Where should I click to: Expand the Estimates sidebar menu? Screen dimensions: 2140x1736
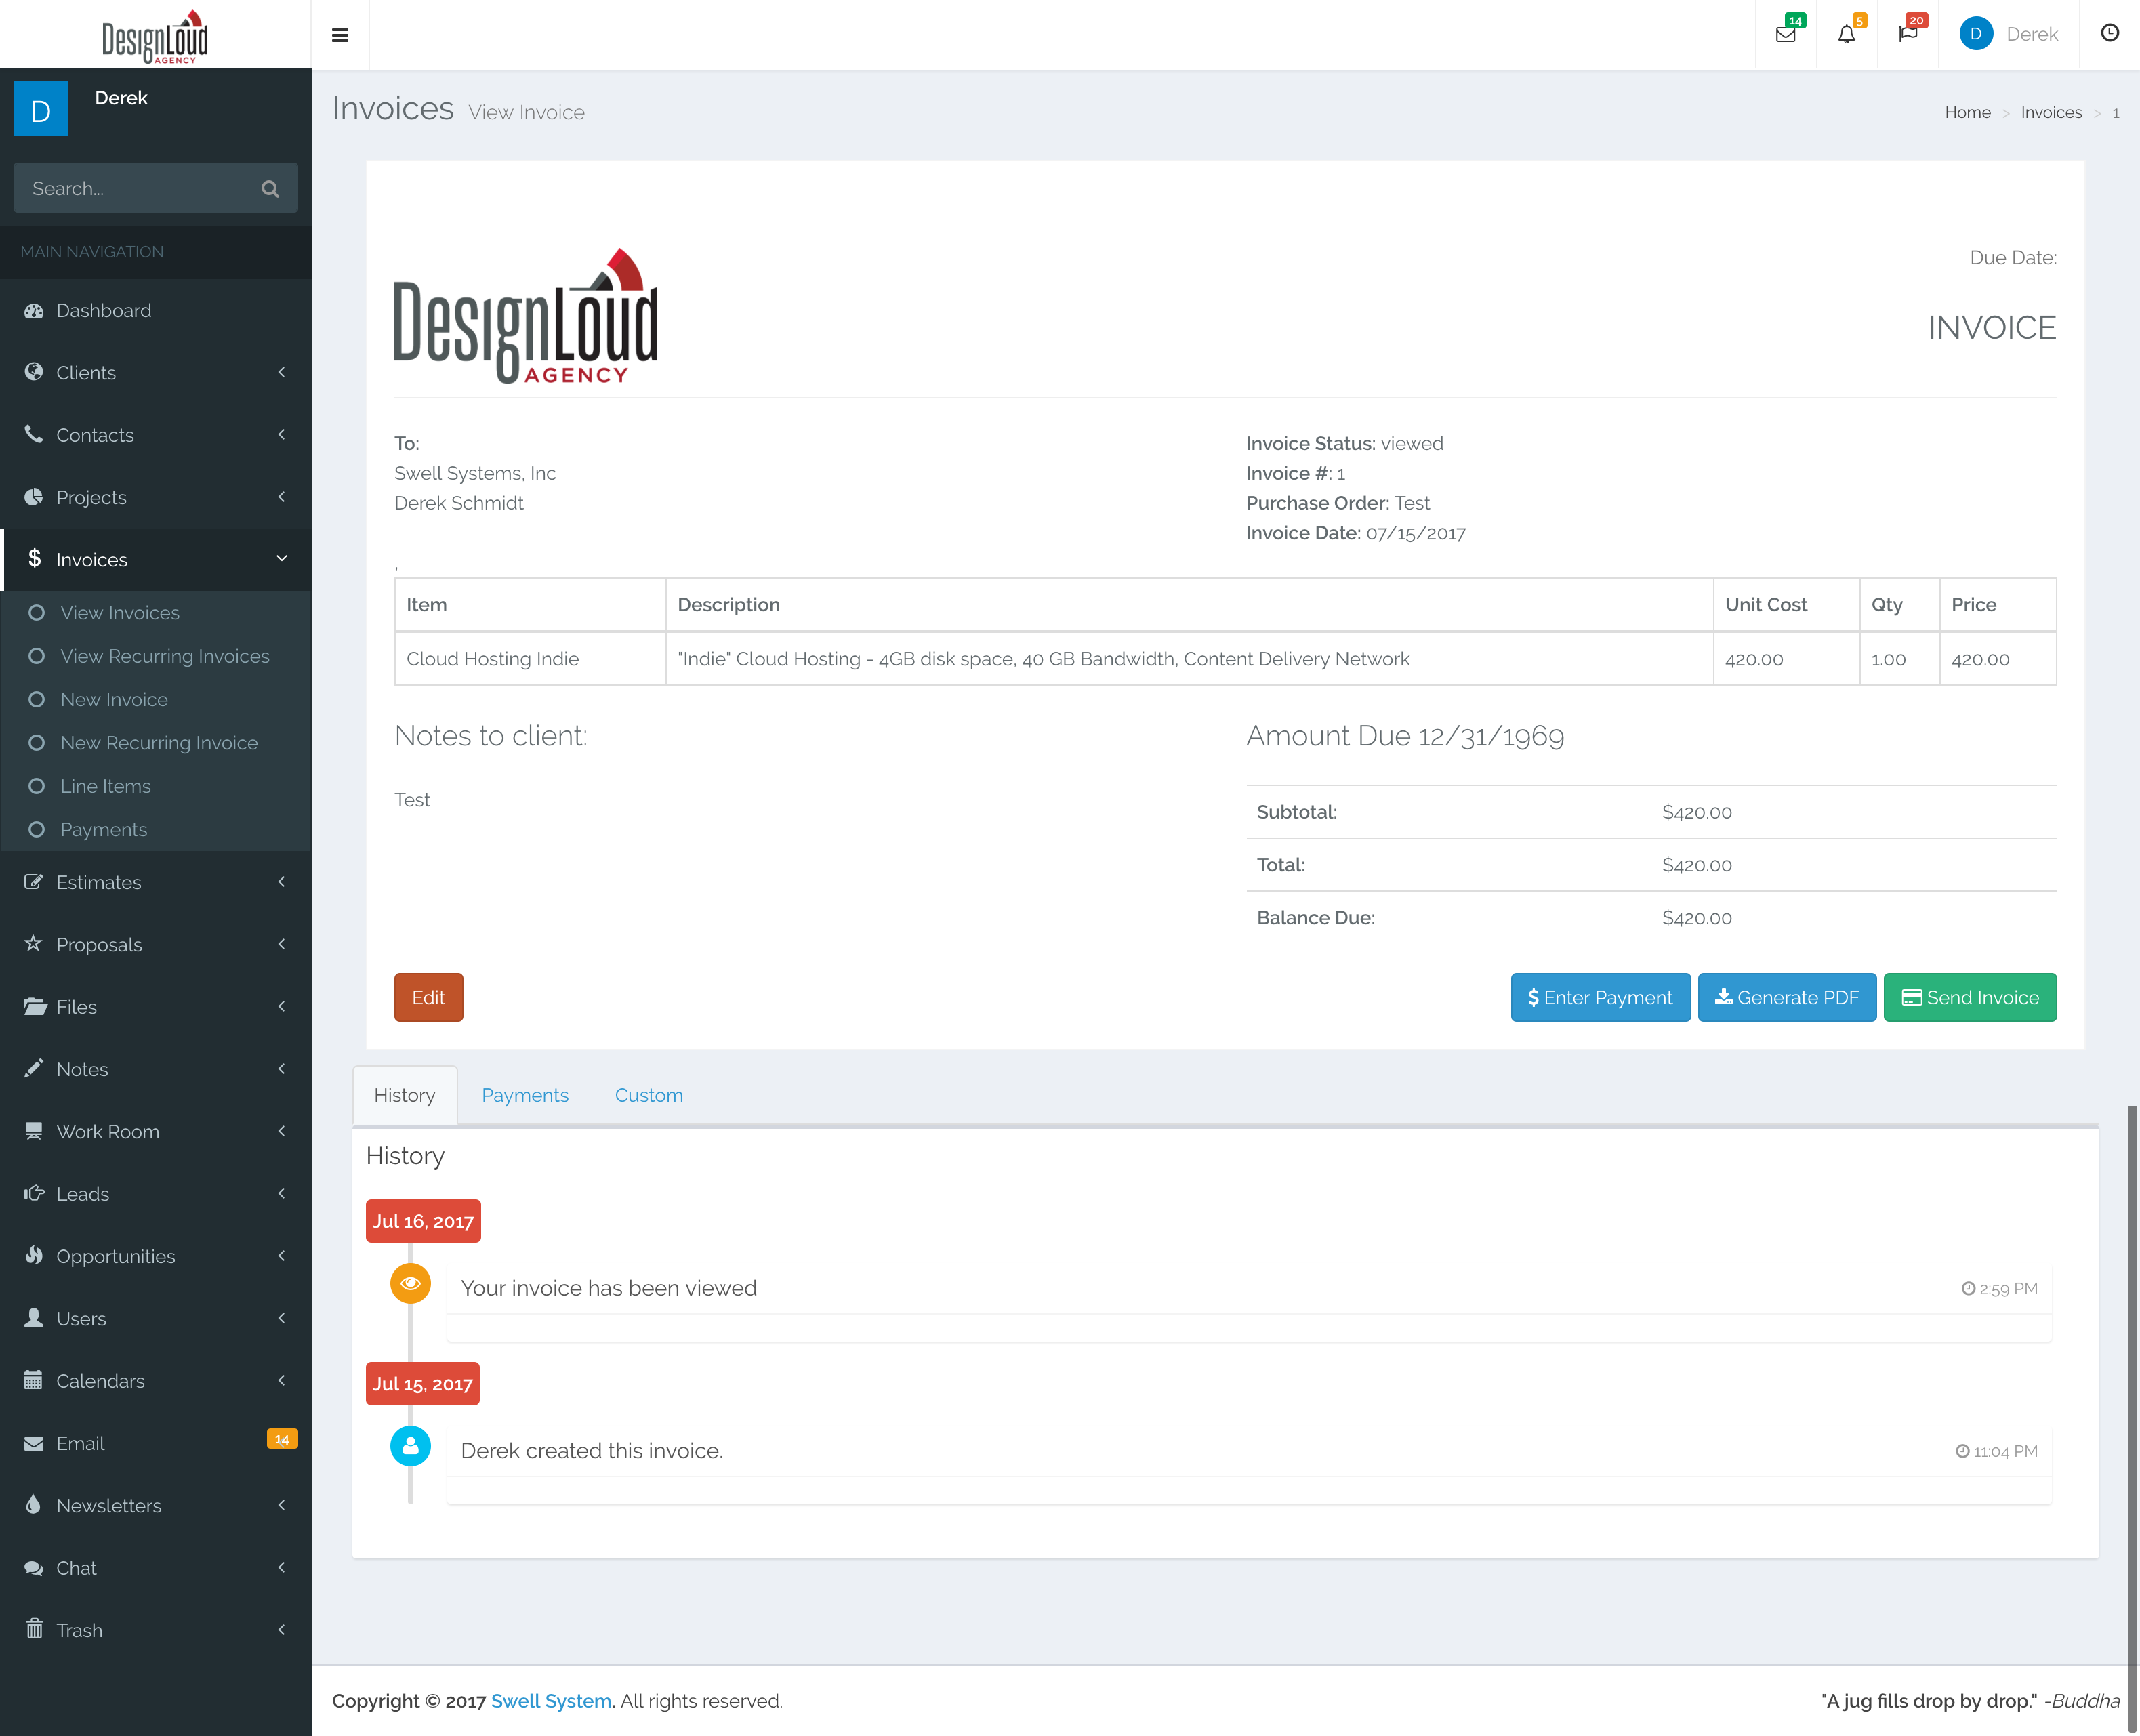(x=98, y=882)
